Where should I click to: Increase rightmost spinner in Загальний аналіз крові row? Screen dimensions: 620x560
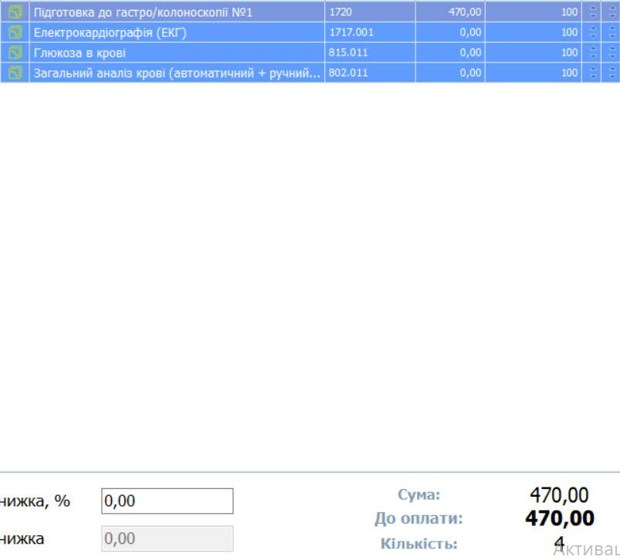[x=612, y=69]
